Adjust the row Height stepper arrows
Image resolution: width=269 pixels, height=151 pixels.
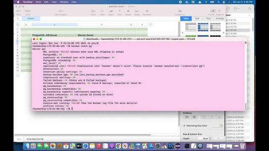[210, 138]
